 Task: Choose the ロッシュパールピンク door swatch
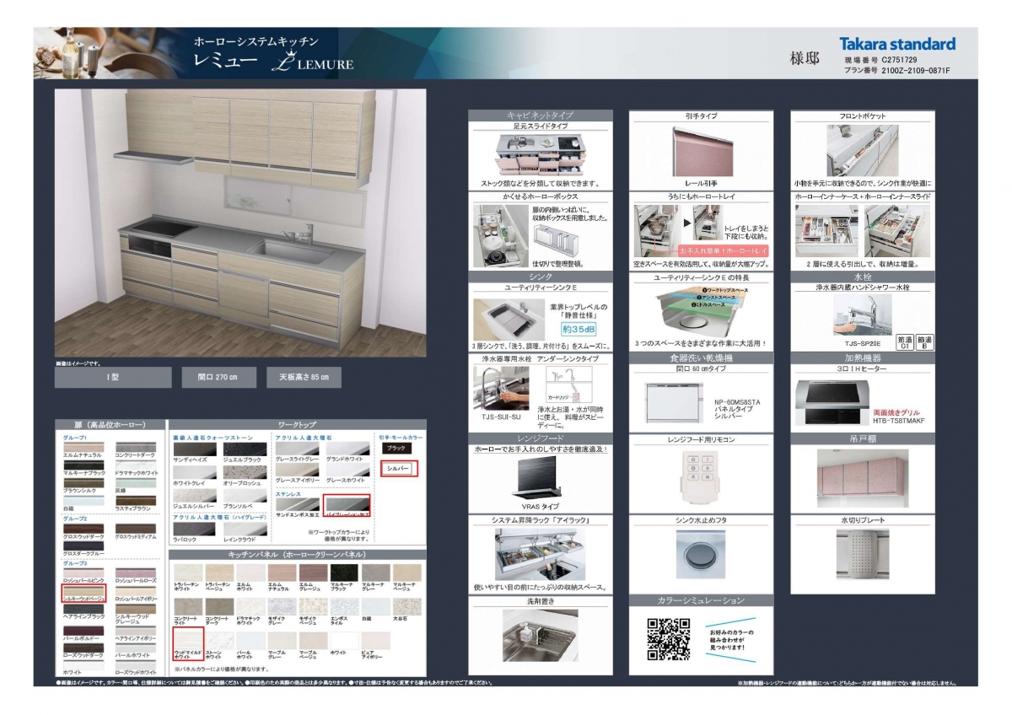(x=83, y=573)
